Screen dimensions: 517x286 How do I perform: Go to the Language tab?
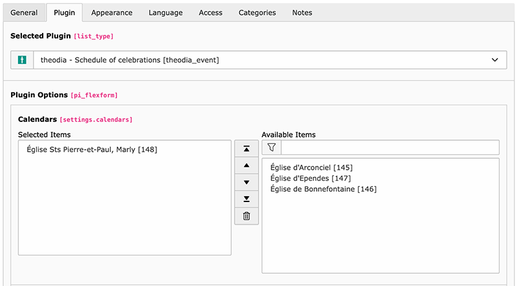165,12
